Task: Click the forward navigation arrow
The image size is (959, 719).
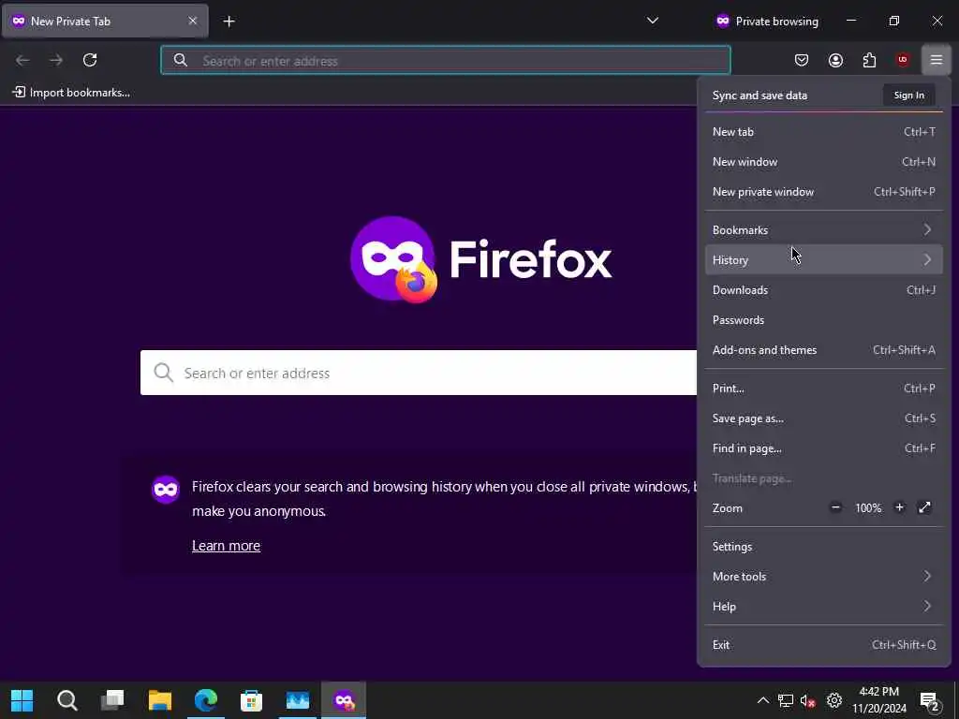Action: pos(56,60)
